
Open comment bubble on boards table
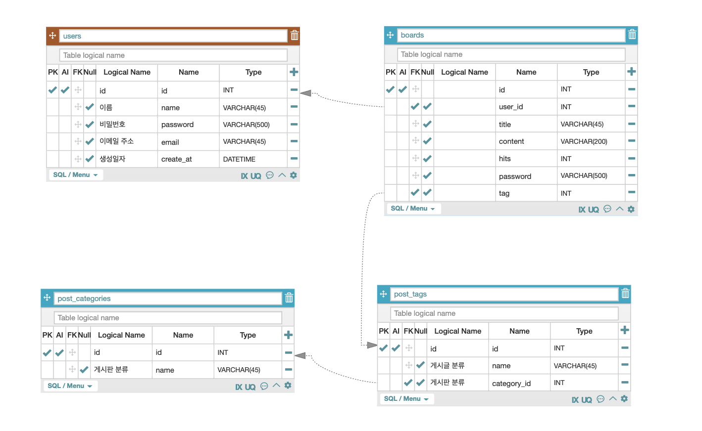tap(607, 209)
